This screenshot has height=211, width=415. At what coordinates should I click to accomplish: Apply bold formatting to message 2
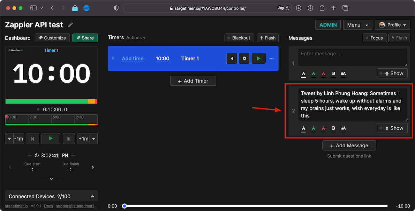[333, 128]
